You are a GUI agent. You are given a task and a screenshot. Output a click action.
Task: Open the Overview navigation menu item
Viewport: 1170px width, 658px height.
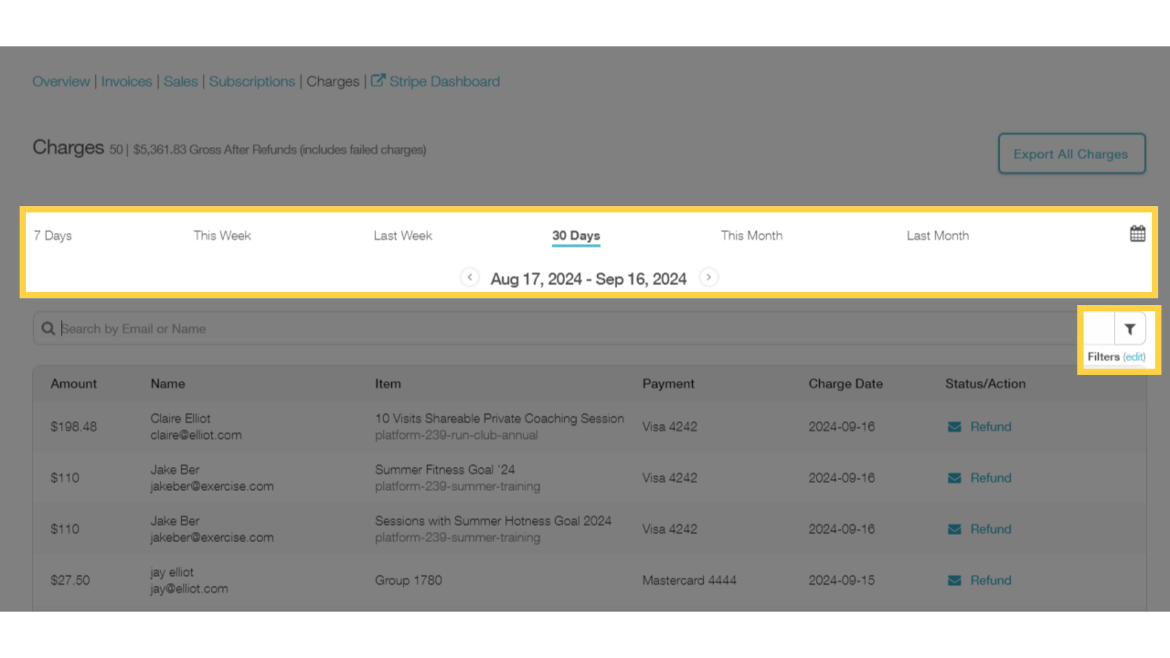60,80
